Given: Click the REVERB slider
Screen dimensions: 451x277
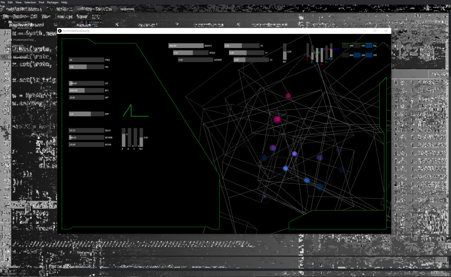Looking at the screenshot, I should [86, 137].
